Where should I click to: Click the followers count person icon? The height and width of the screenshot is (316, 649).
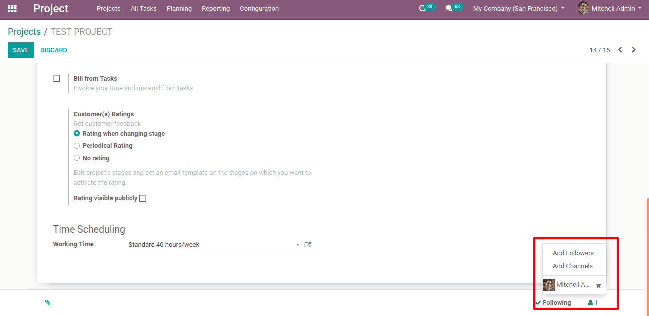coord(590,303)
